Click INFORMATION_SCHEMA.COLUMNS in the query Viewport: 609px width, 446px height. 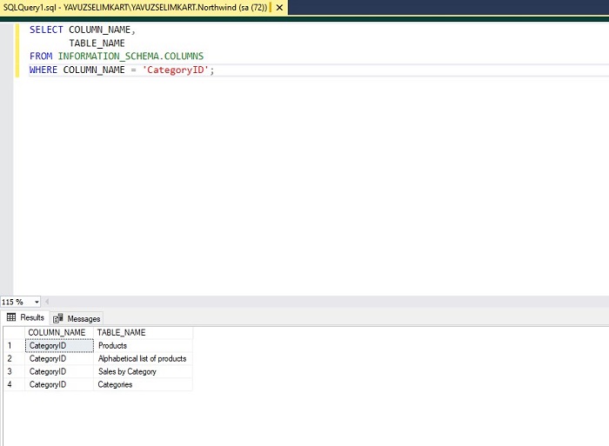pos(130,57)
